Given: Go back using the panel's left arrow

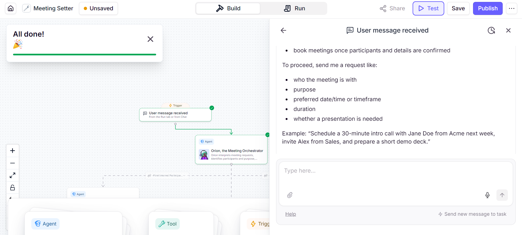Looking at the screenshot, I should [283, 30].
